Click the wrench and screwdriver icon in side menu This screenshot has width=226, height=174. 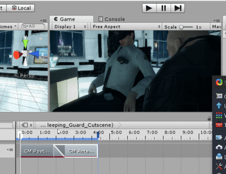219,166
